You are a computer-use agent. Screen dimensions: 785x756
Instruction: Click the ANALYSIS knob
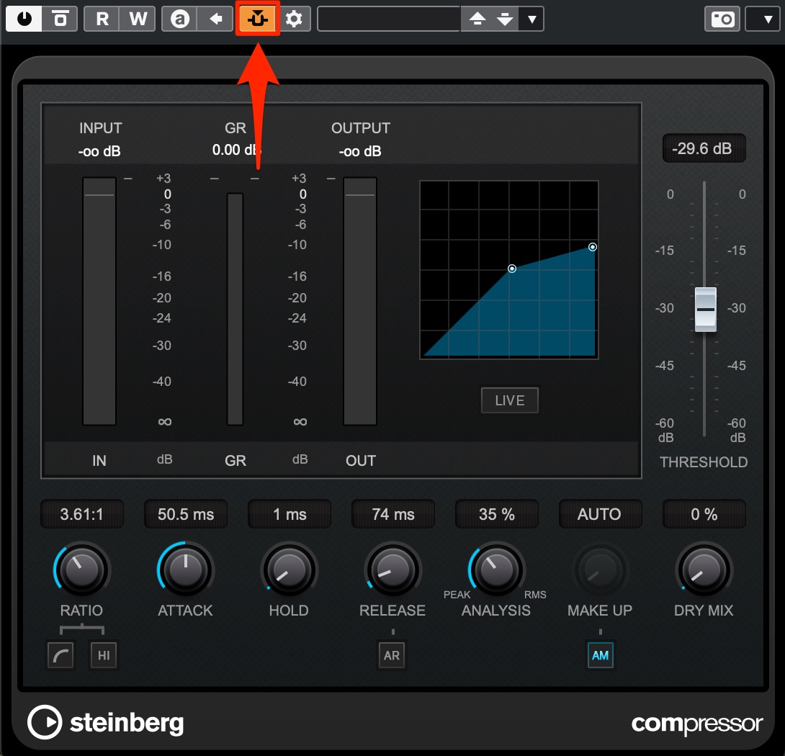point(497,570)
